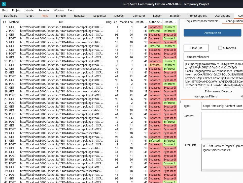Switch to the Proxy tab
The height and width of the screenshot is (183, 243).
point(45,16)
